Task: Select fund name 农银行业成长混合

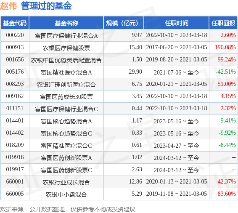Action: click(x=66, y=182)
